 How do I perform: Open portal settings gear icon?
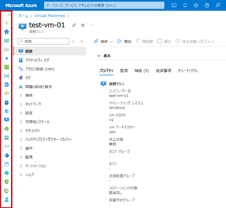(196, 5)
